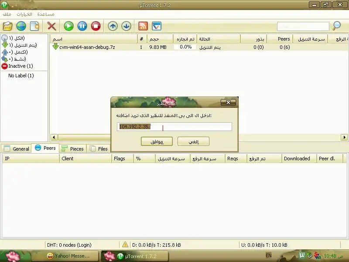Select the cvm-win64-asan-debug.7z torrent row

point(199,47)
